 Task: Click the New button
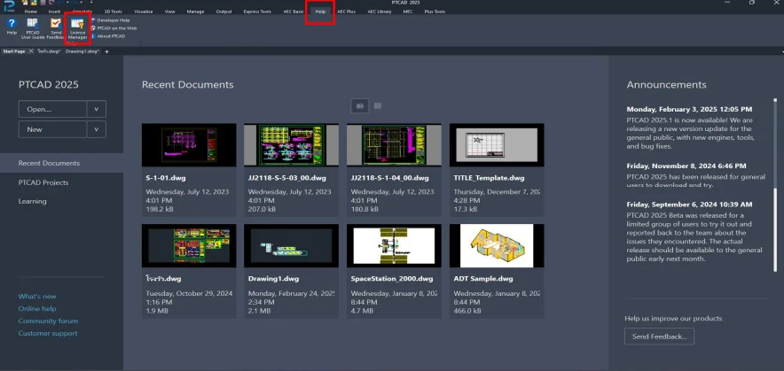pyautogui.click(x=52, y=129)
